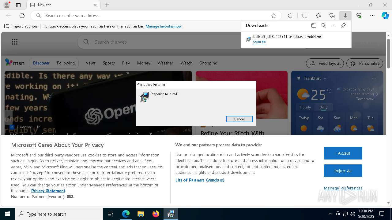Open Windows Start menu
392x220 pixels.
click(x=7, y=214)
